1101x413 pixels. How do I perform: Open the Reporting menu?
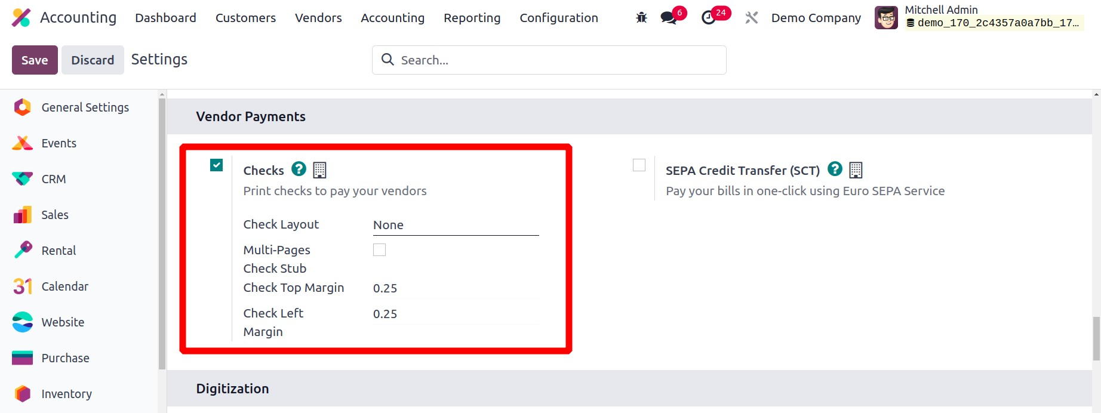(472, 18)
